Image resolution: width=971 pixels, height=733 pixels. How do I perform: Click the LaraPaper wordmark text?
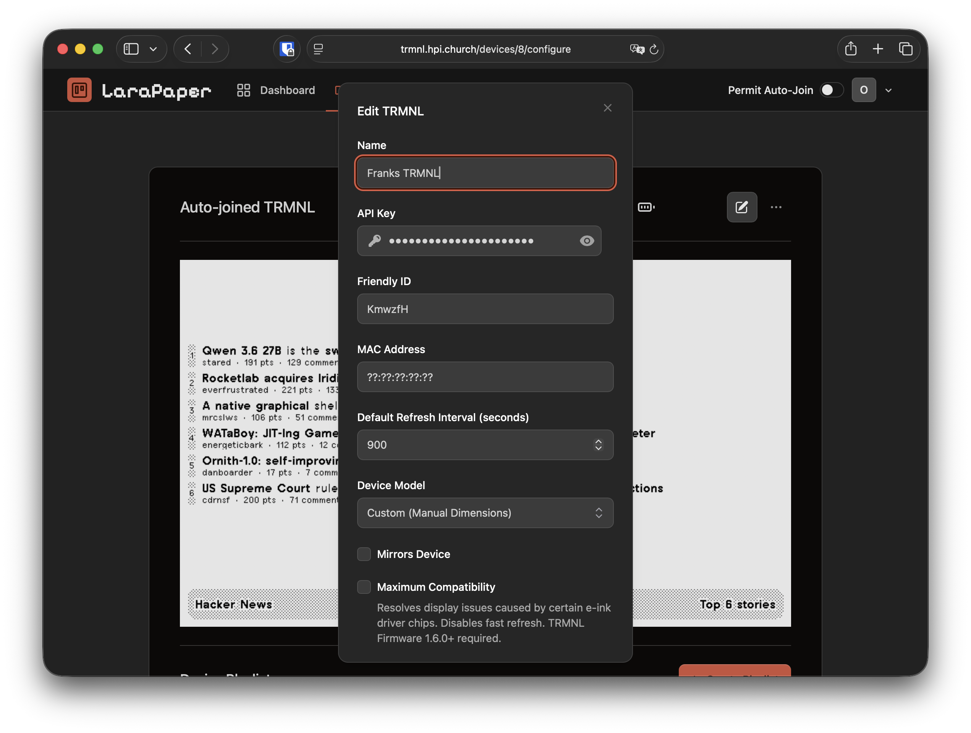(x=156, y=91)
